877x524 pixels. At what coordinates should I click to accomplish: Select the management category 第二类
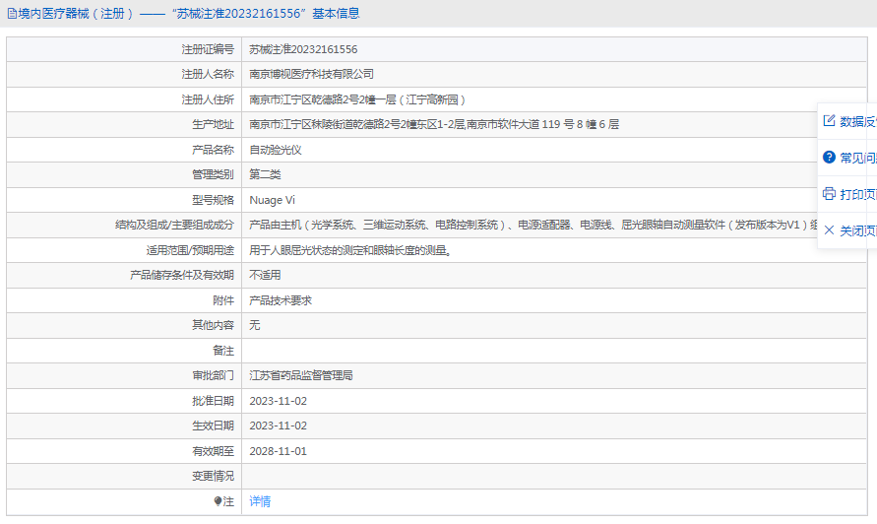click(265, 174)
